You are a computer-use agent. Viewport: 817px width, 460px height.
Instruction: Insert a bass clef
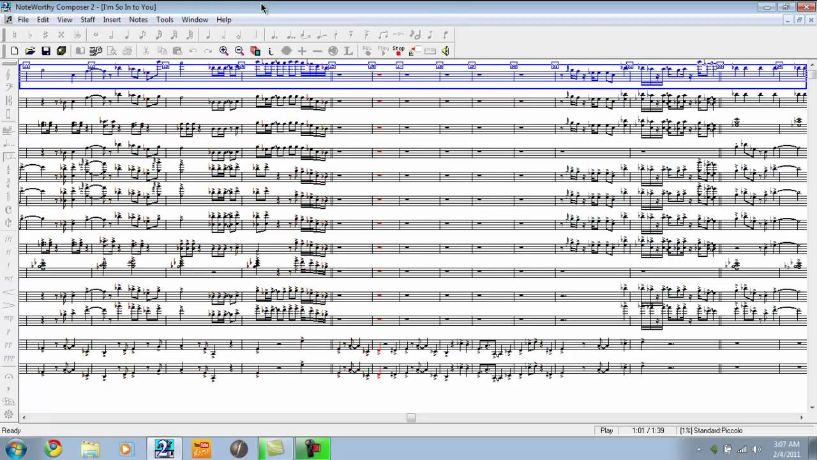pos(9,86)
